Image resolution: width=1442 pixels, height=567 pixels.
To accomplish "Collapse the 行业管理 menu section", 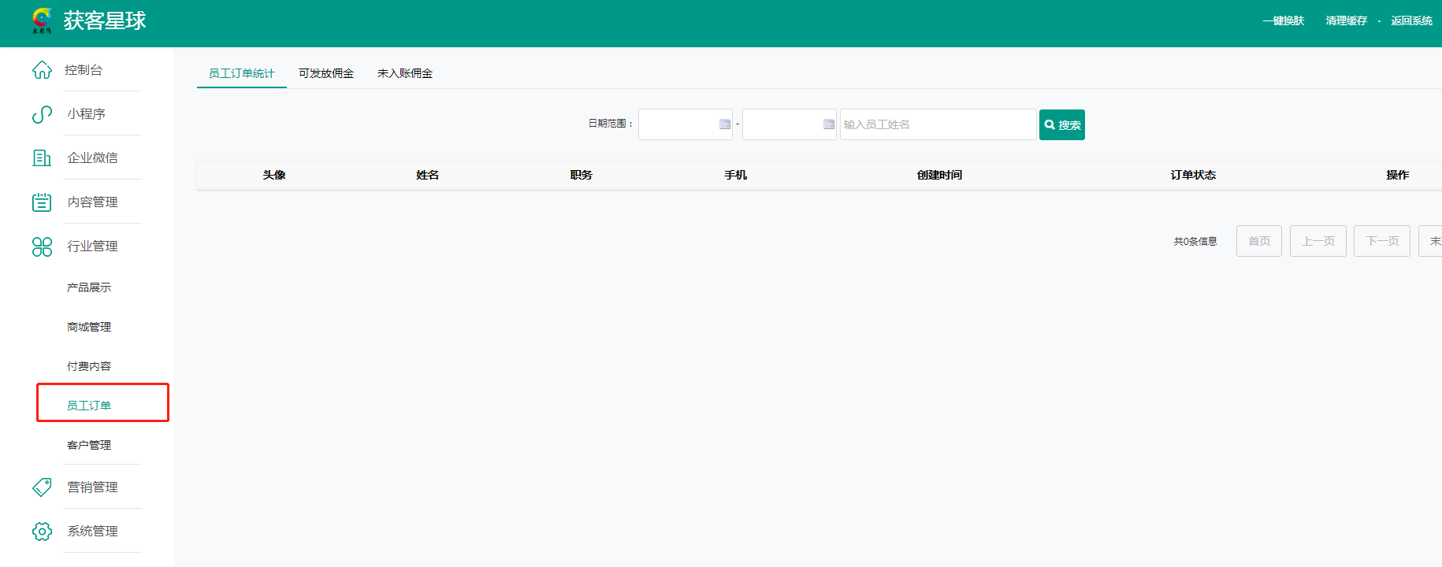I will coord(92,246).
